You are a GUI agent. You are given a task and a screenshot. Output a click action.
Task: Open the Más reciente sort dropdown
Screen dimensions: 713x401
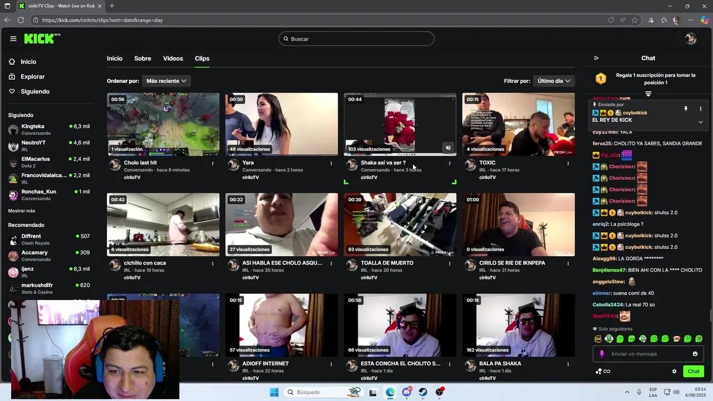pos(167,81)
